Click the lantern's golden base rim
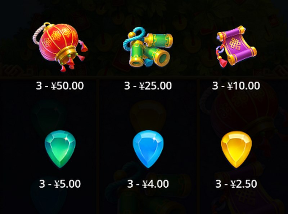 click(x=66, y=54)
